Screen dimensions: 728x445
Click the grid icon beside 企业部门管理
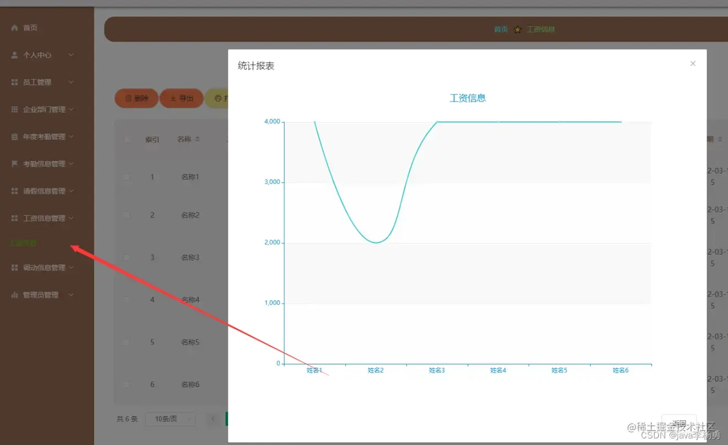tap(15, 109)
